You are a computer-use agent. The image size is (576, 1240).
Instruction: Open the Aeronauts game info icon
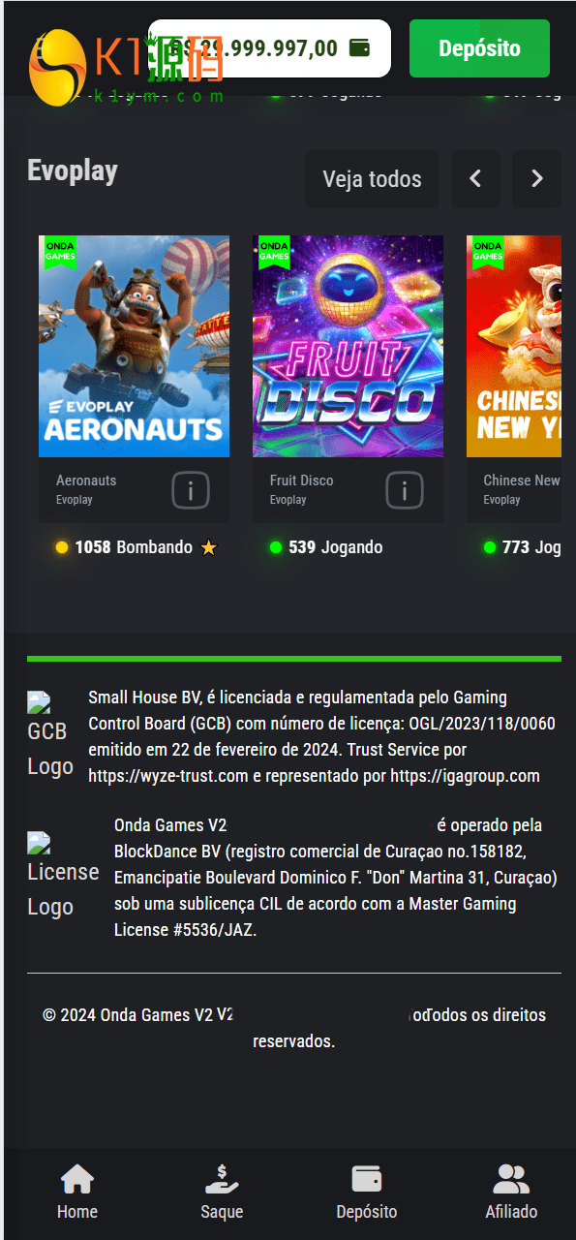191,490
